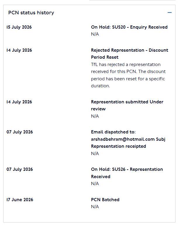The width and height of the screenshot is (179, 226).
Task: Click the arshadbehram@hotmail.com email address
Action: pos(123,139)
